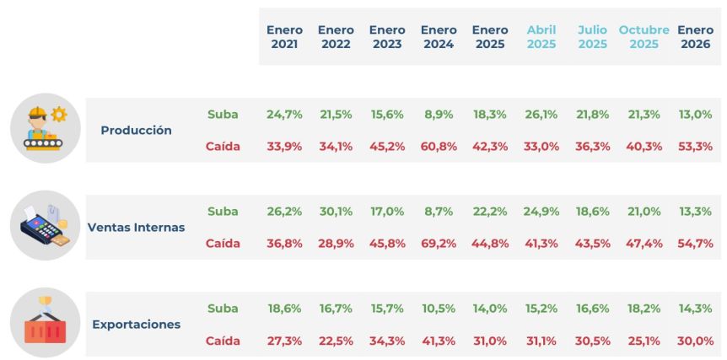The height and width of the screenshot is (360, 727).
Task: Click the Ventas Internas row label
Action: point(136,228)
